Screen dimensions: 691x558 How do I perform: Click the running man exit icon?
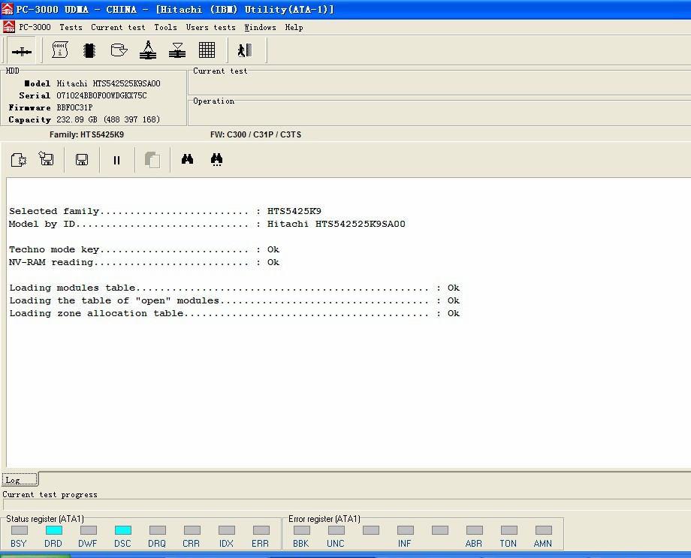245,50
